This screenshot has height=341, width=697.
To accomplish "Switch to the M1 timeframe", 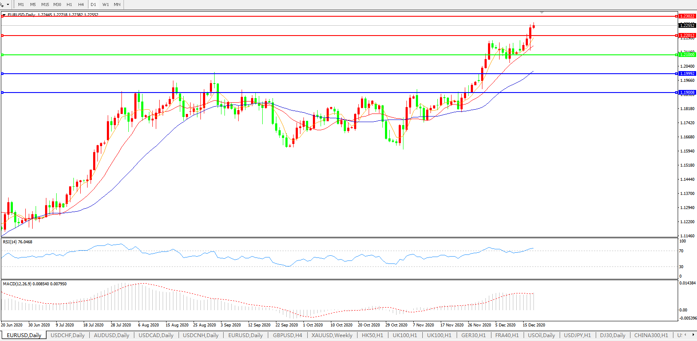I will (x=21, y=5).
